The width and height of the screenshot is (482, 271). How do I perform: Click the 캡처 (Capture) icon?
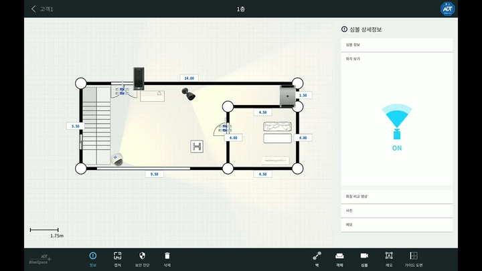coord(117,258)
